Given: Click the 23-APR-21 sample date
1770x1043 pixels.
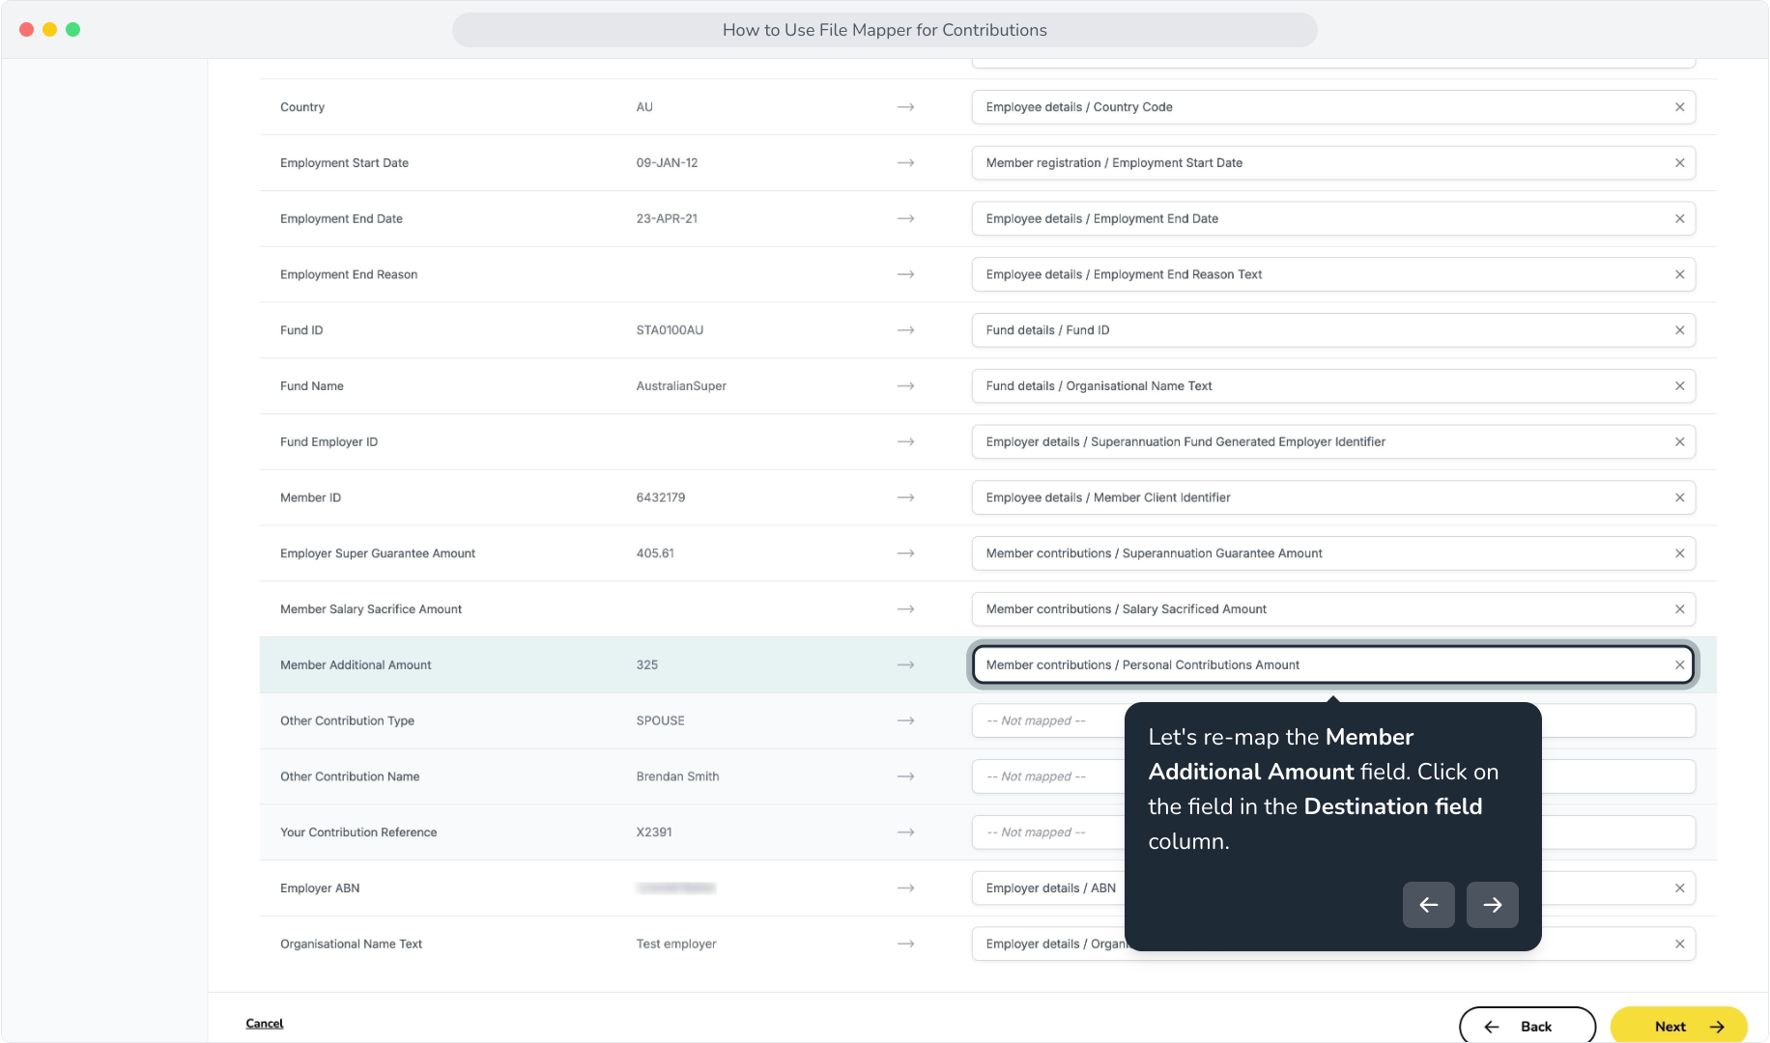Looking at the screenshot, I should [667, 219].
